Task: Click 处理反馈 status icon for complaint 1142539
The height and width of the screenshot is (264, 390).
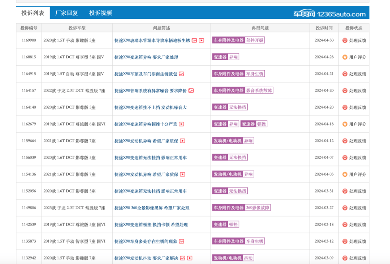Action: coord(345,225)
